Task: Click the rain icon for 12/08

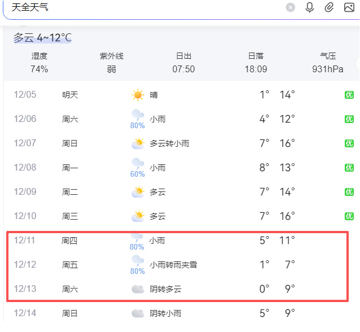Action: (x=138, y=163)
